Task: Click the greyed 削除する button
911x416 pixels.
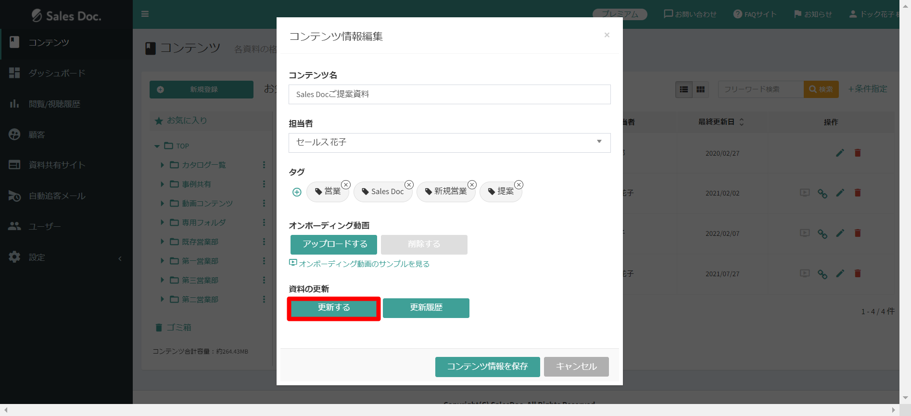Action: coord(424,245)
